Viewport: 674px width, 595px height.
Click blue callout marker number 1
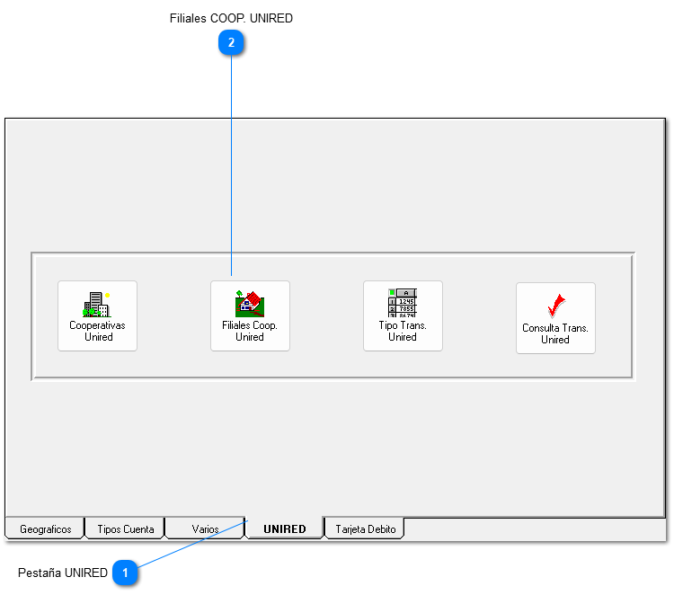click(x=126, y=573)
